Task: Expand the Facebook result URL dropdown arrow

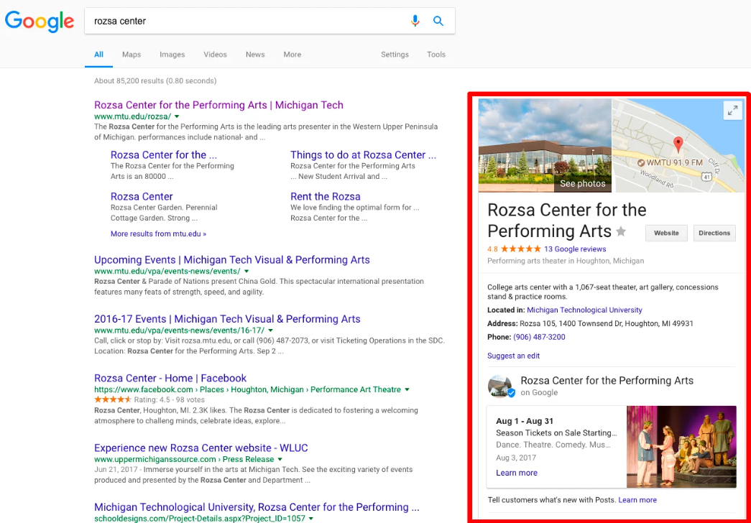Action: [407, 389]
